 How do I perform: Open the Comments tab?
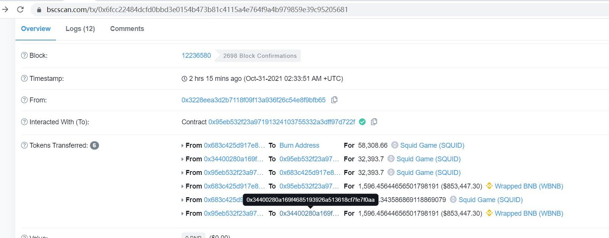click(127, 29)
